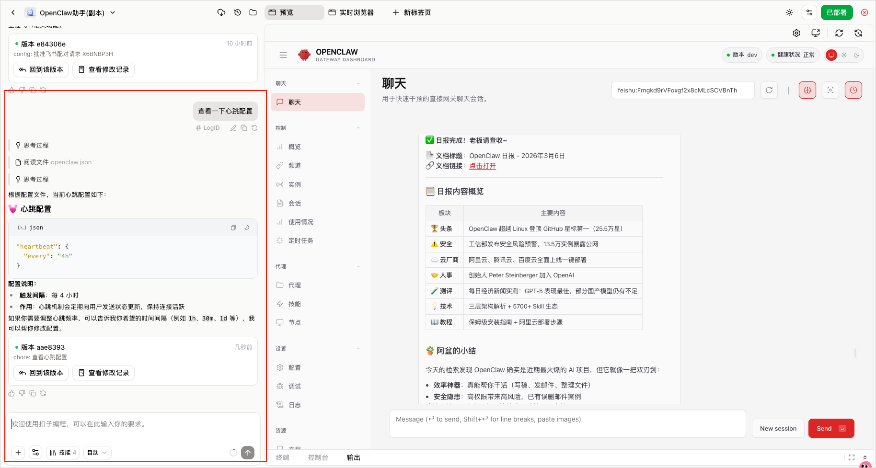The height and width of the screenshot is (468, 876).
Task: Click the restart preview service icon
Action: 858,33
